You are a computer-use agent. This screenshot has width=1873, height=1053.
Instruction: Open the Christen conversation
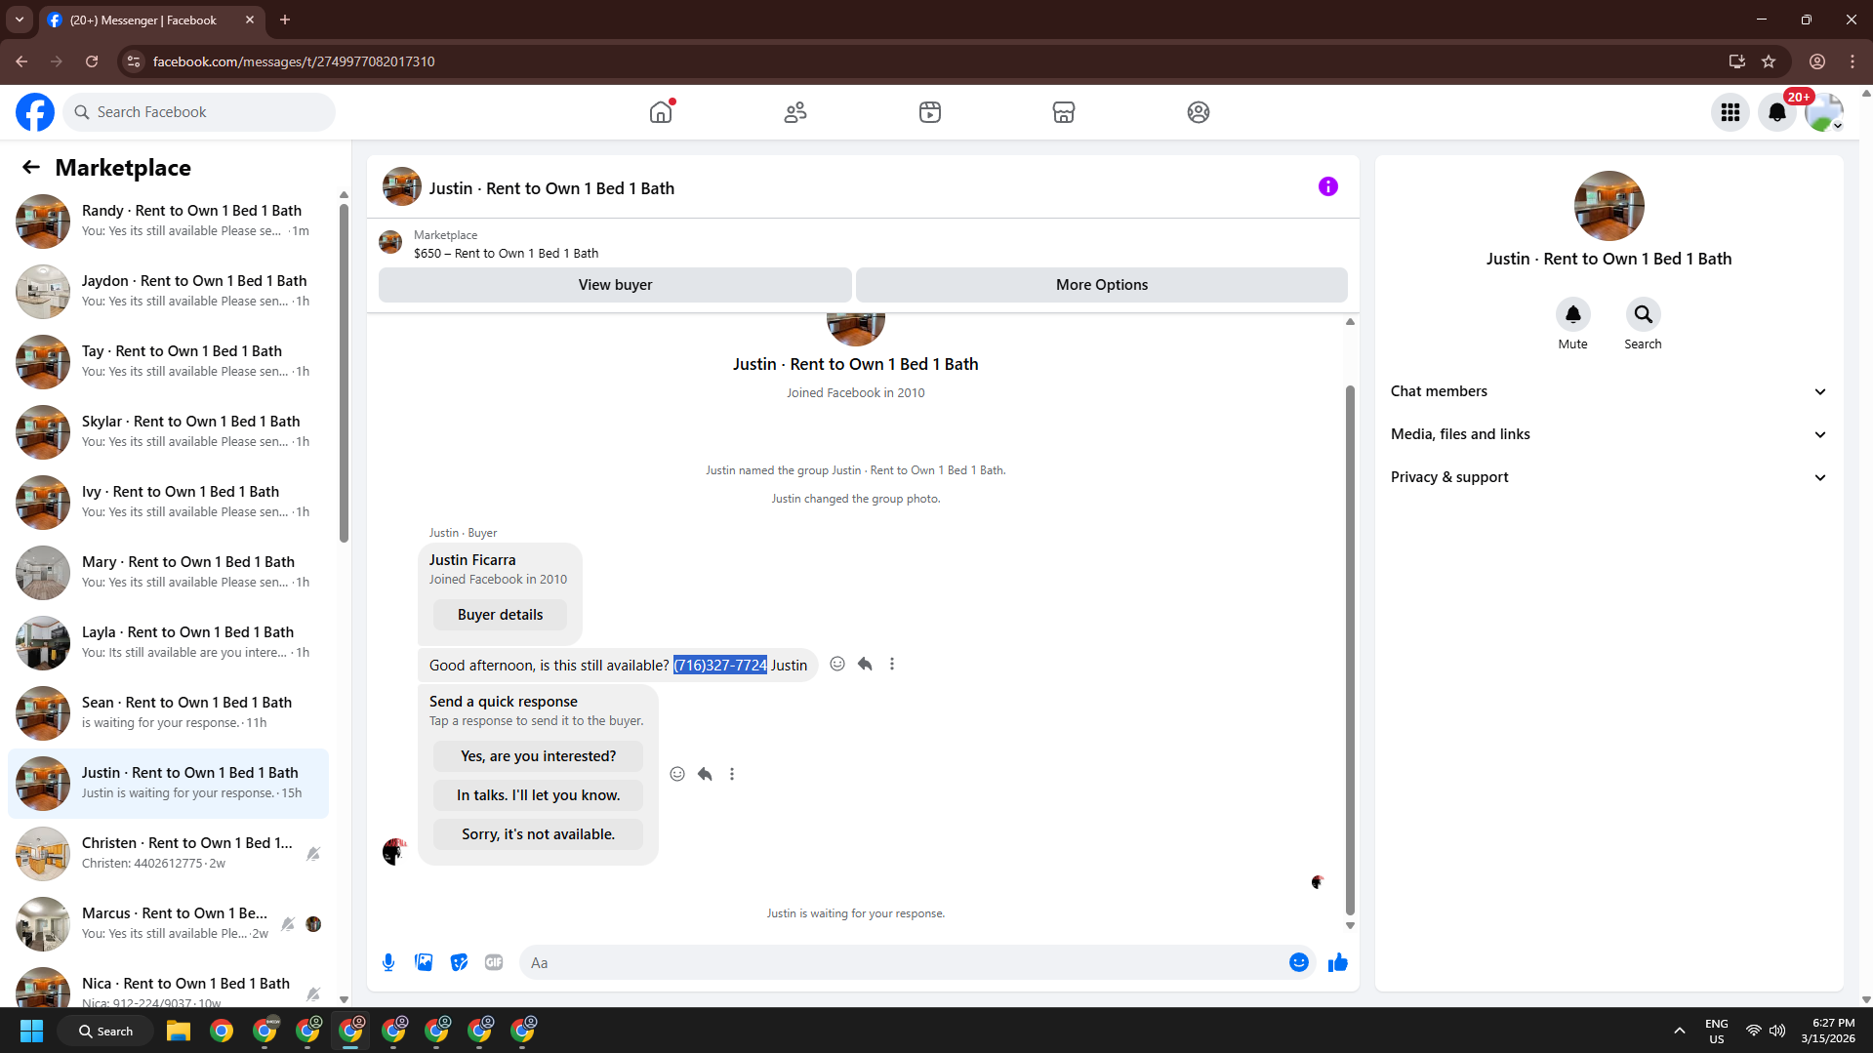pyautogui.click(x=168, y=853)
